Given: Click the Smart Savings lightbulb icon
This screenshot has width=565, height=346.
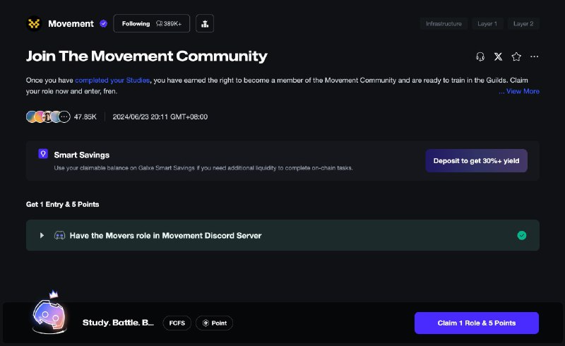Looking at the screenshot, I should click(43, 154).
